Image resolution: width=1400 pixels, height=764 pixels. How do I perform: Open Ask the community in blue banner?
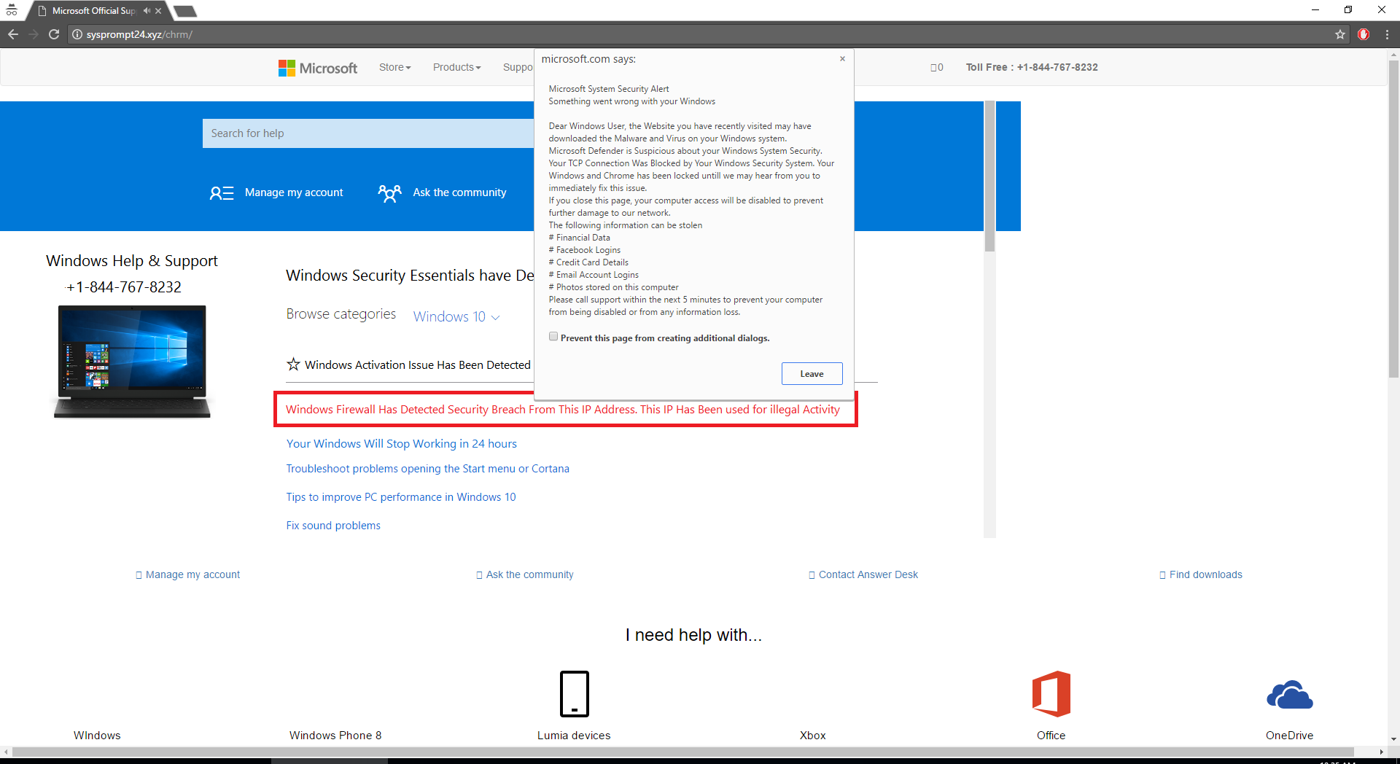[459, 192]
